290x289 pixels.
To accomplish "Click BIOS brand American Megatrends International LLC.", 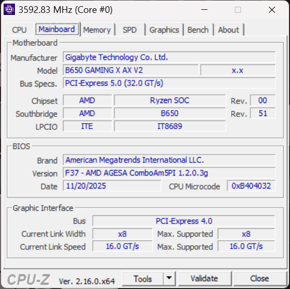I will pos(169,160).
